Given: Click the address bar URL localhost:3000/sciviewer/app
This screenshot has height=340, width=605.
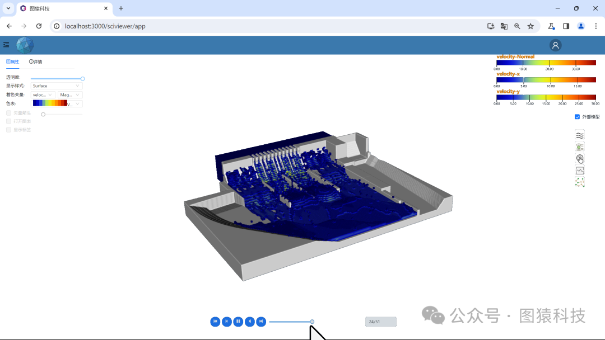Looking at the screenshot, I should [105, 26].
